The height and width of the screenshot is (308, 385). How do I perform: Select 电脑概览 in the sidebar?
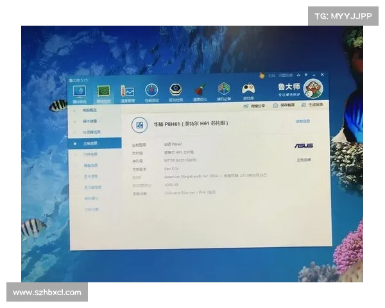(x=90, y=110)
